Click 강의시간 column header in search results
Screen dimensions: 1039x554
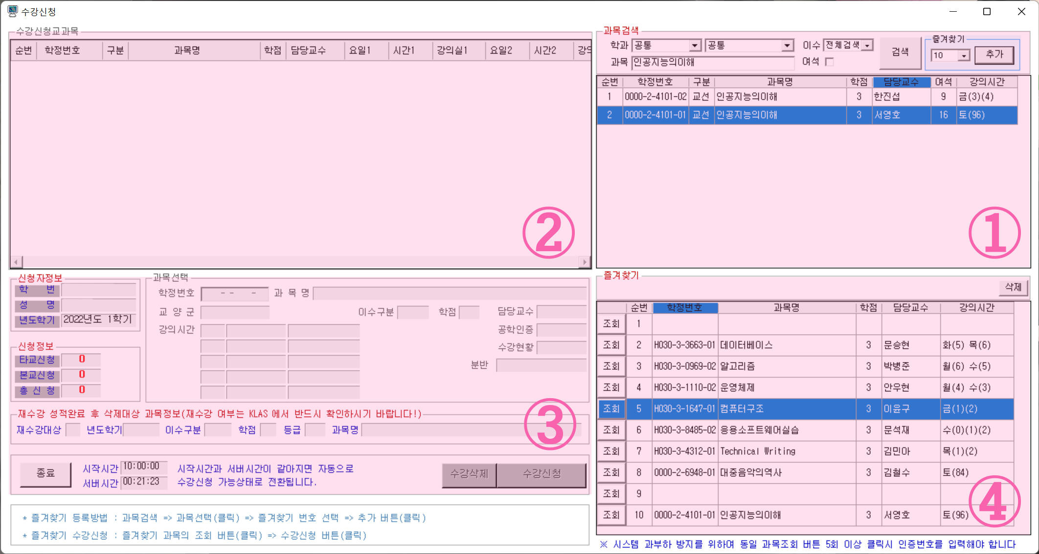tap(987, 82)
